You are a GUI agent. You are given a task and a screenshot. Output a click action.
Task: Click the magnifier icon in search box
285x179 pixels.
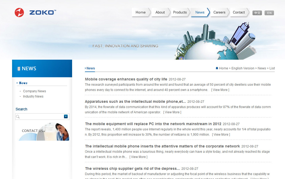click(x=18, y=116)
